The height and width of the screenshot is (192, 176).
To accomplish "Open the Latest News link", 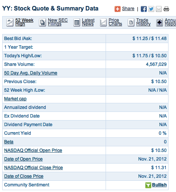I will 88,22.
